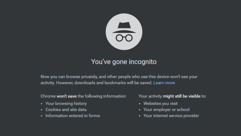Open the Learn more link
The height and width of the screenshot is (136, 241).
[164, 83]
